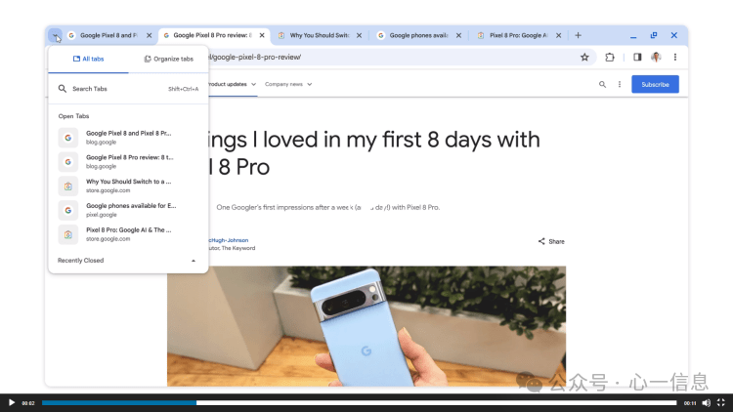Toggle the browser side panel icon
733x412 pixels.
coord(637,57)
